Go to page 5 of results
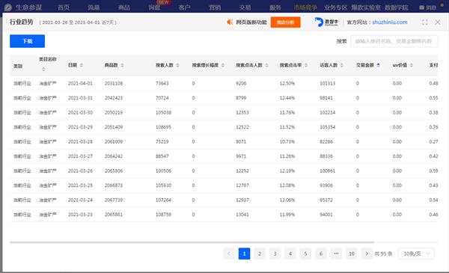The width and height of the screenshot is (449, 273). tap(305, 254)
